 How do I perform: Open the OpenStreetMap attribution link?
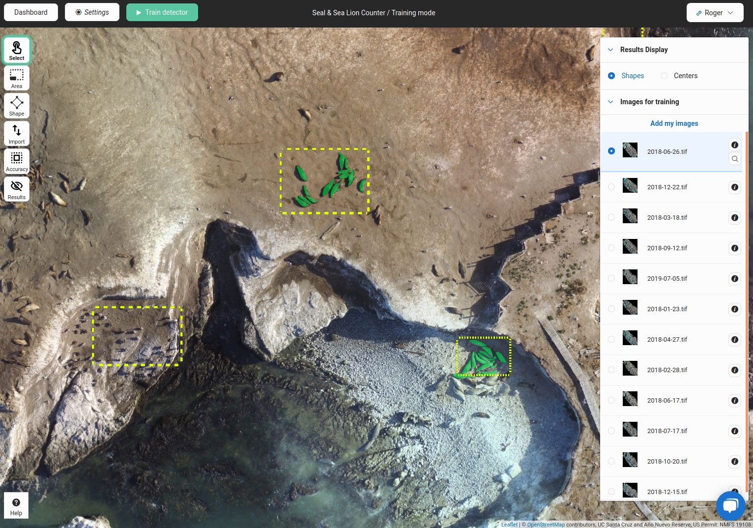click(x=546, y=525)
